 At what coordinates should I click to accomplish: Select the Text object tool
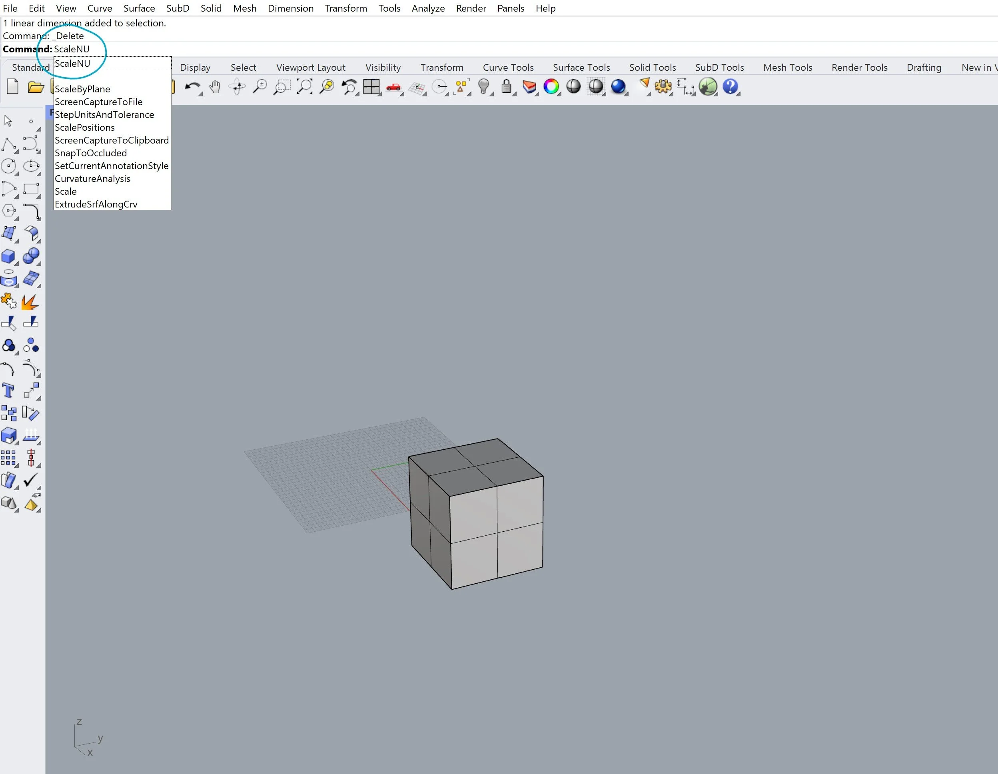tap(8, 391)
